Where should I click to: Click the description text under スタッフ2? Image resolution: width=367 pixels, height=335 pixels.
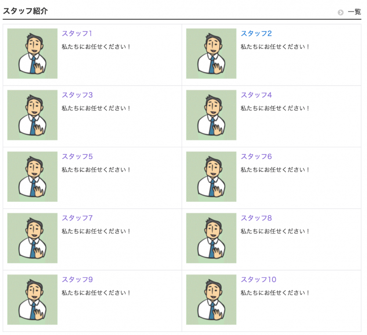pyautogui.click(x=275, y=47)
